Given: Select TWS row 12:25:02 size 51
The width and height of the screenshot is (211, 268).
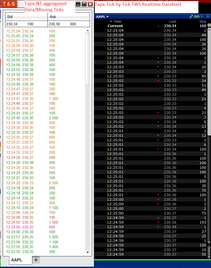Looking at the screenshot, I should click(151, 85).
